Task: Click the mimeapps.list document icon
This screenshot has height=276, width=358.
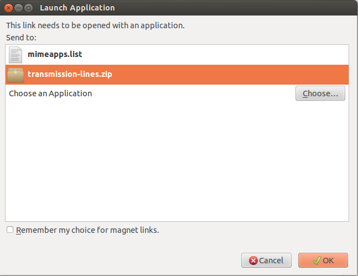Action: pyautogui.click(x=15, y=55)
